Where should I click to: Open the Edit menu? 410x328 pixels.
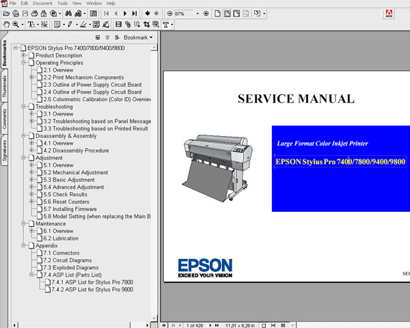(x=25, y=3)
